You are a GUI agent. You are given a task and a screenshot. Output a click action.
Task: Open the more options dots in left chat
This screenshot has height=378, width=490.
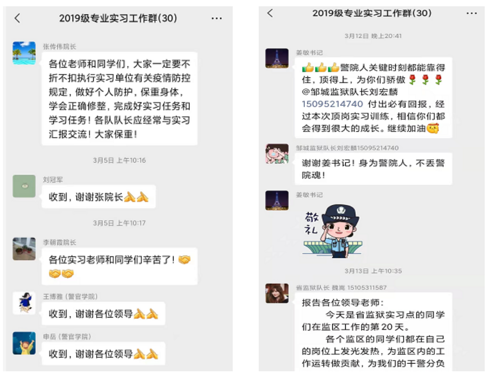[x=216, y=18]
